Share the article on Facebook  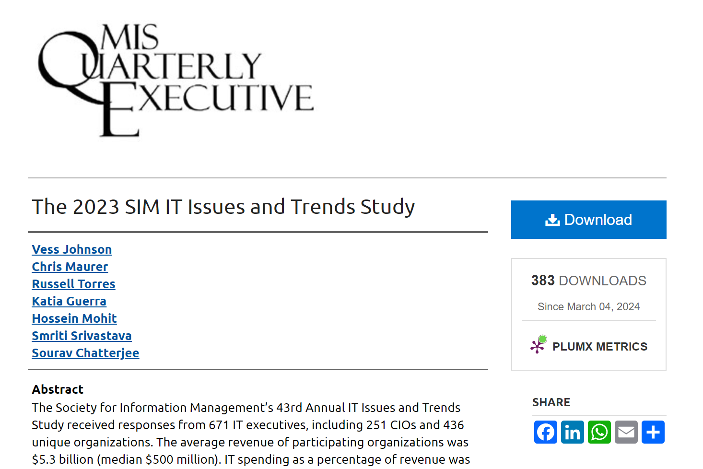coord(546,432)
